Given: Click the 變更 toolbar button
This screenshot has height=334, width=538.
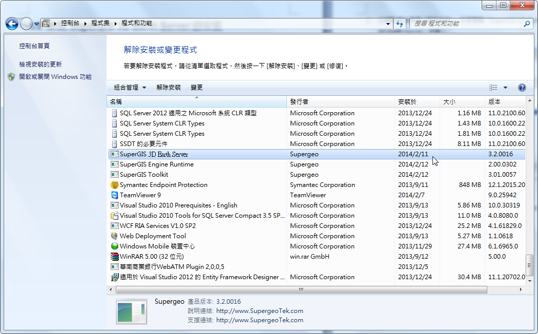Looking at the screenshot, I should [197, 88].
